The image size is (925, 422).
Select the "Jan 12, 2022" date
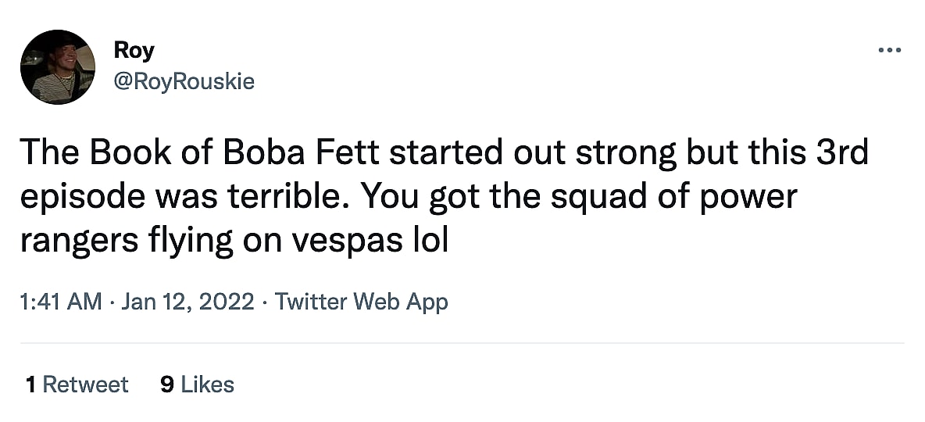coord(187,302)
